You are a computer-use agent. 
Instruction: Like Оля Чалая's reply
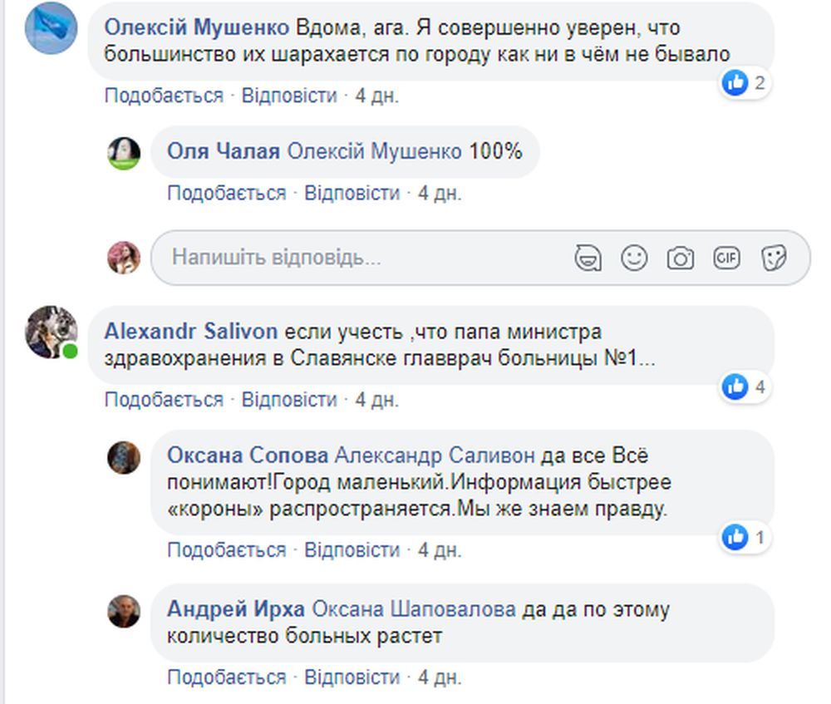(226, 193)
